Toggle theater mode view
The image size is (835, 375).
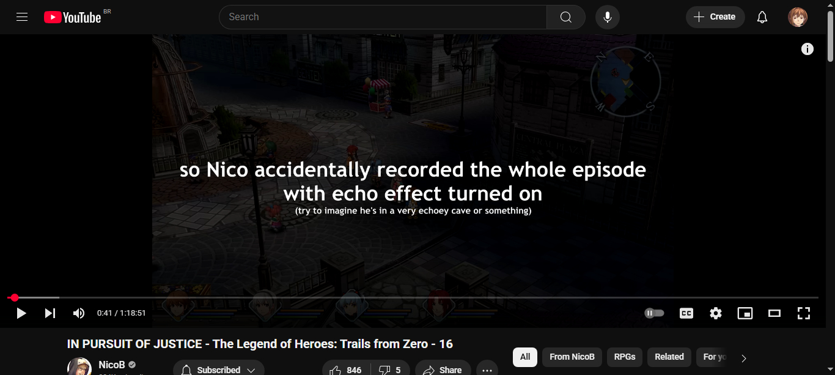tap(774, 313)
